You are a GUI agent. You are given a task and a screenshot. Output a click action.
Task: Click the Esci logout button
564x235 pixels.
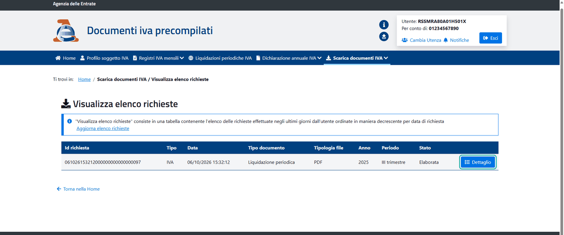click(x=490, y=38)
